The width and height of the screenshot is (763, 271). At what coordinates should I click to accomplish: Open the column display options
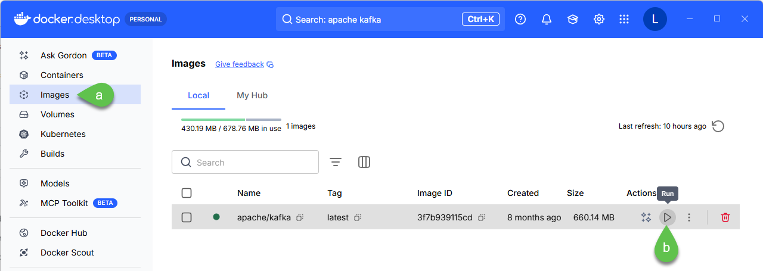tap(364, 162)
